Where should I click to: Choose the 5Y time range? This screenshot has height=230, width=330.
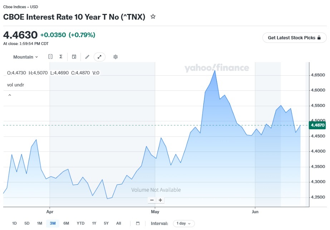tap(106, 223)
